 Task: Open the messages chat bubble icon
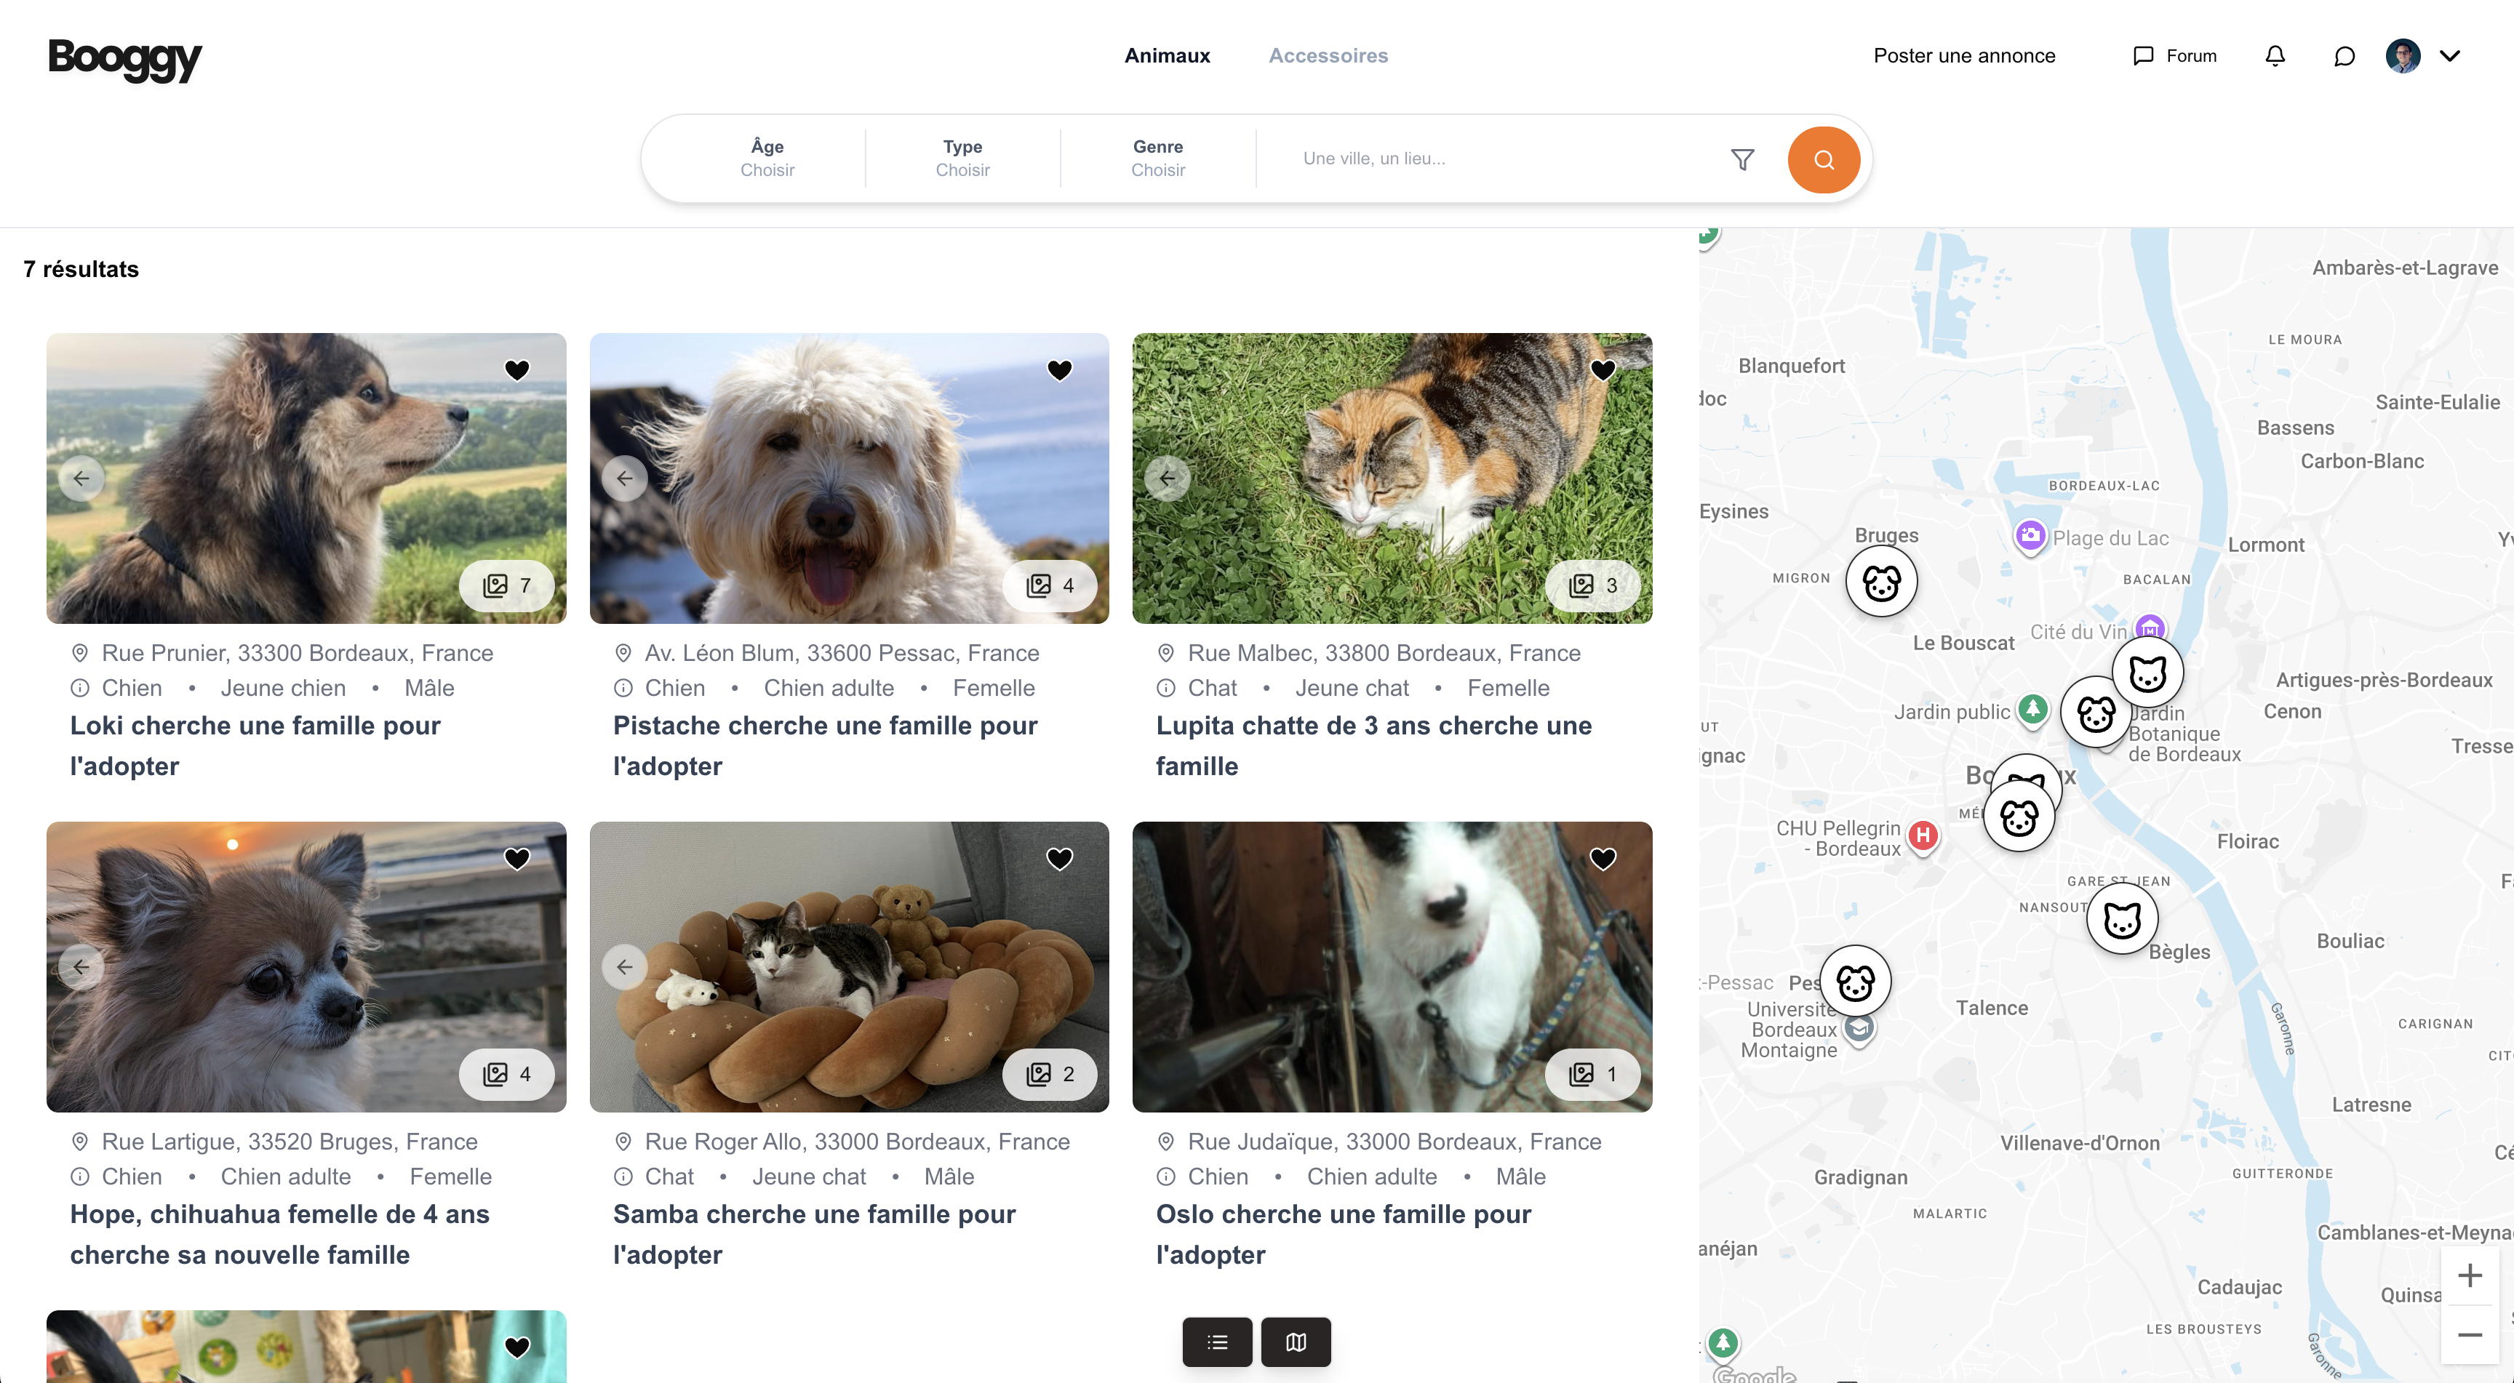(2345, 55)
